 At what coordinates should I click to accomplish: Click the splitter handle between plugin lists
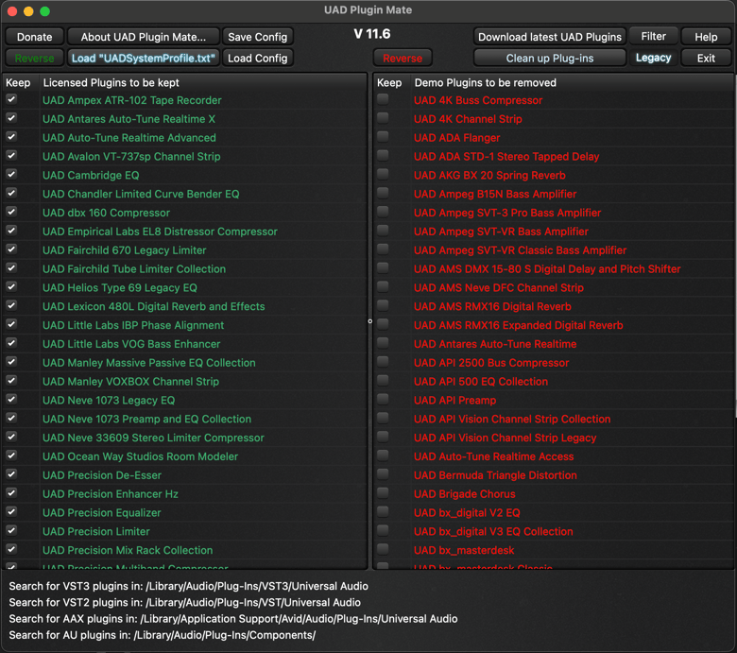click(369, 321)
